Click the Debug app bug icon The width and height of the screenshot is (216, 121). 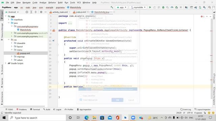coord(163,7)
